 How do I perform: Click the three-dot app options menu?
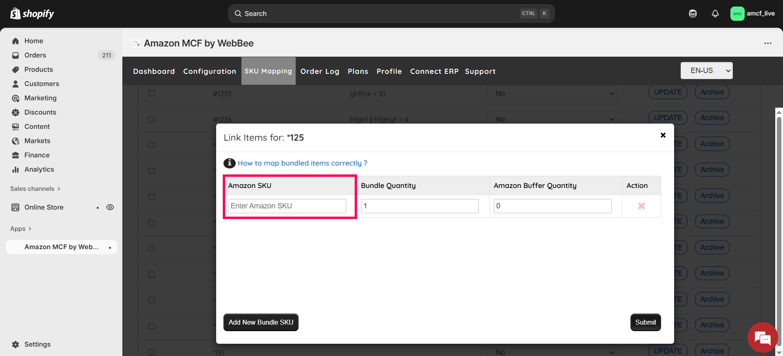click(768, 43)
